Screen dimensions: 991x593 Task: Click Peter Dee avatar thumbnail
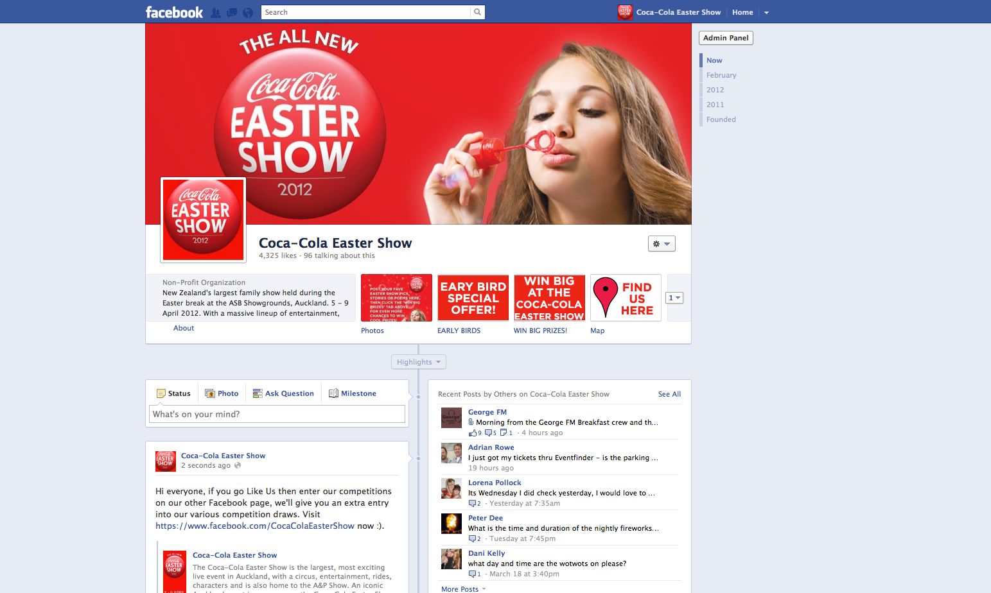[x=452, y=524]
